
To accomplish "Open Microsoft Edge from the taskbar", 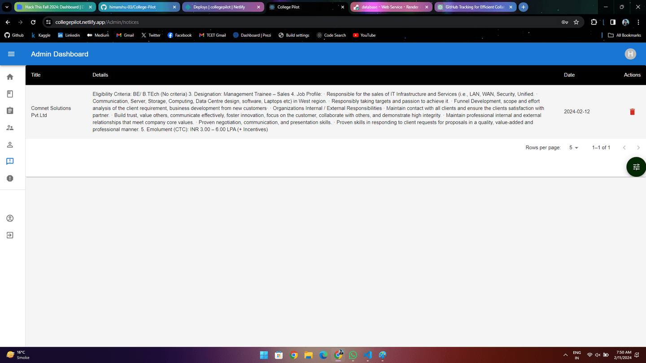I will [x=323, y=355].
